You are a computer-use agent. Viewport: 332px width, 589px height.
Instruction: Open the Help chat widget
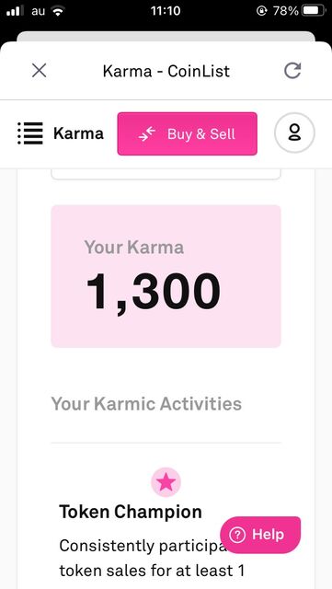260,535
